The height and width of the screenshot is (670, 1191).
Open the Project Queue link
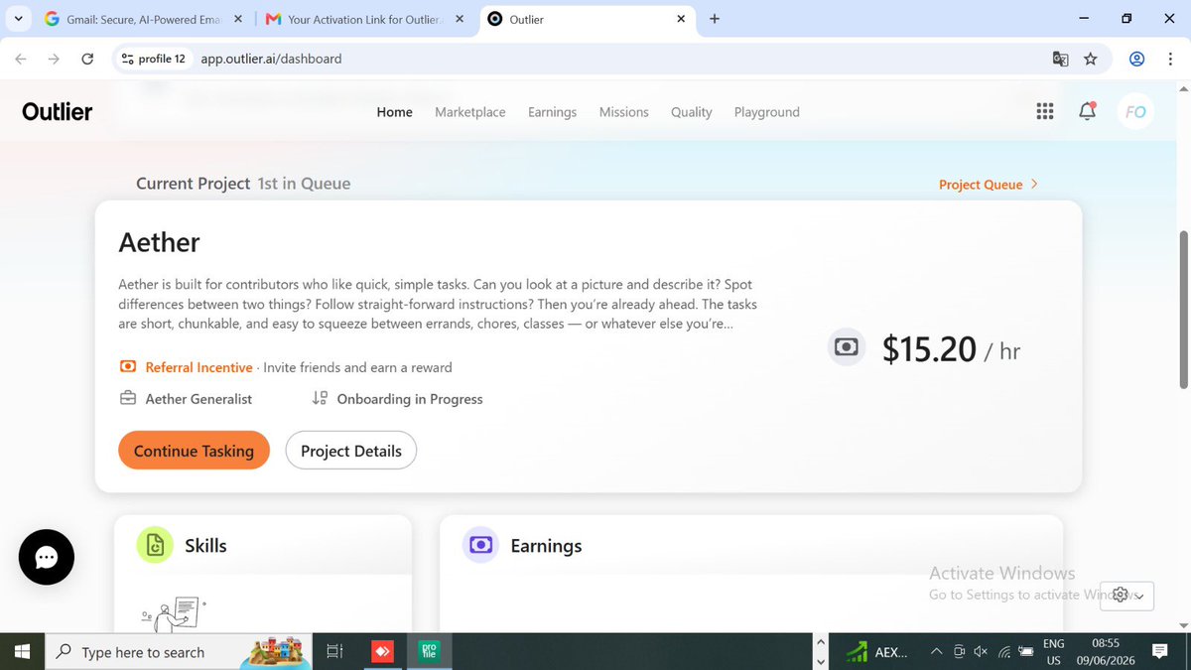[989, 185]
